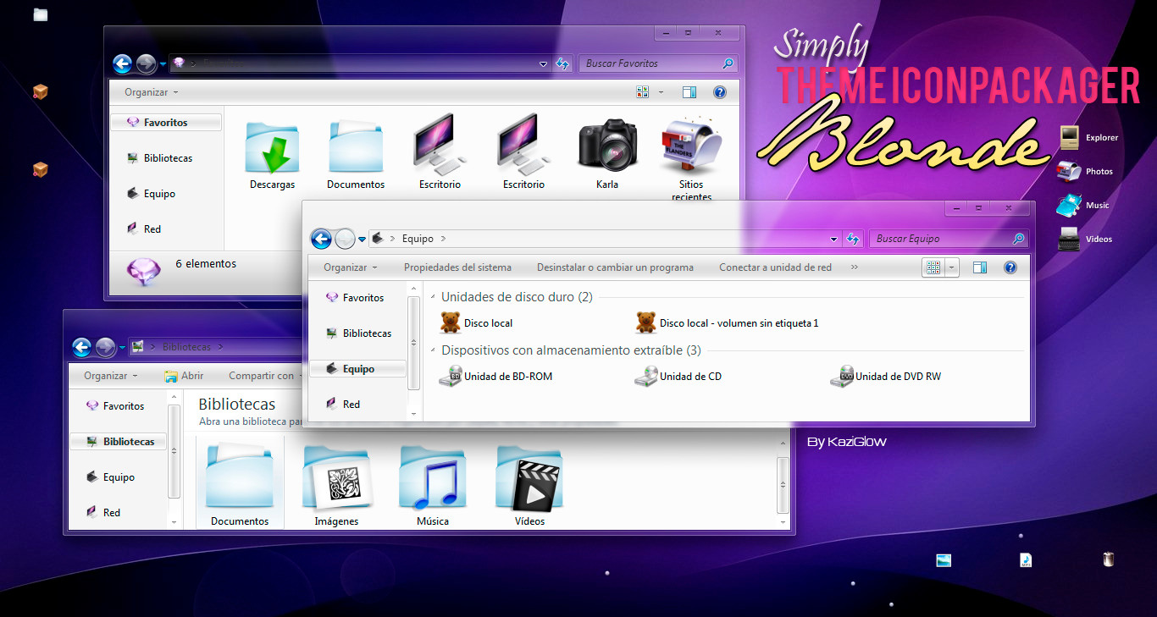Open Organizar dropdown in Favoritos window
Screen dimensions: 1157x617
click(x=152, y=92)
